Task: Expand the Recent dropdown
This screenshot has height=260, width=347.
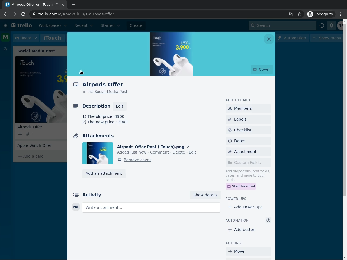Action: coord(83,25)
